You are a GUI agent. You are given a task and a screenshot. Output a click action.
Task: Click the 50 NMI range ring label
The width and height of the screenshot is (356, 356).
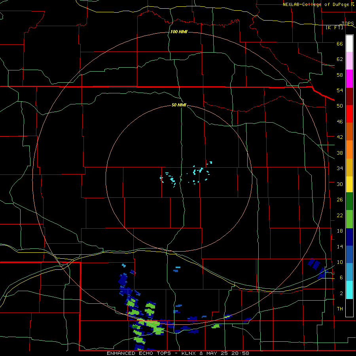(179, 105)
